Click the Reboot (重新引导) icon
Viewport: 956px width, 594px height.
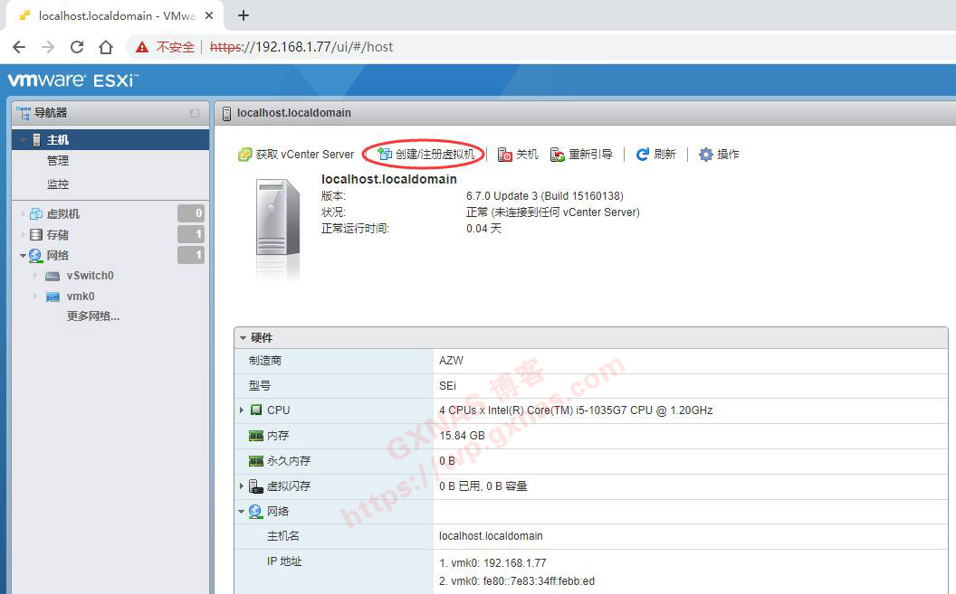pos(558,155)
